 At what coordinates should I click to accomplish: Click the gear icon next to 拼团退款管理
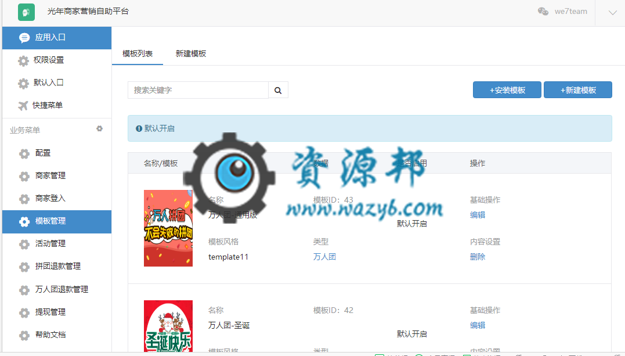pyautogui.click(x=24, y=267)
